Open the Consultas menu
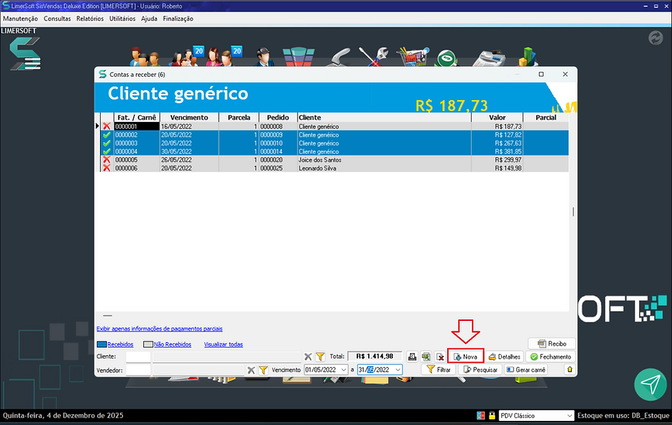Viewport: 672px width, 425px height. tap(57, 18)
